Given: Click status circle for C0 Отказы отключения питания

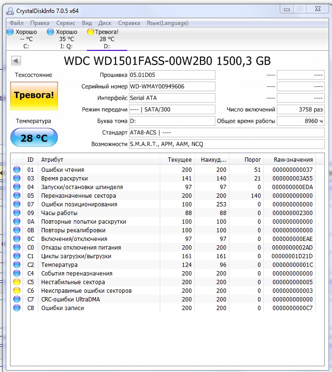Looking at the screenshot, I should (17, 247).
